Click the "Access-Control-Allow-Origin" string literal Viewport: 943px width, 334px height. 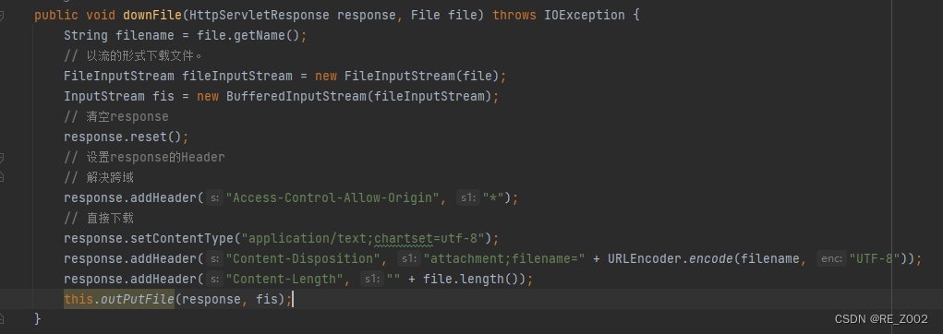332,197
